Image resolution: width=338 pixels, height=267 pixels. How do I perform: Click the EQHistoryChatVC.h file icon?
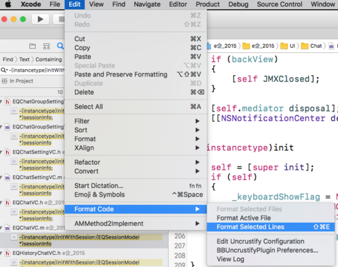coord(7,253)
